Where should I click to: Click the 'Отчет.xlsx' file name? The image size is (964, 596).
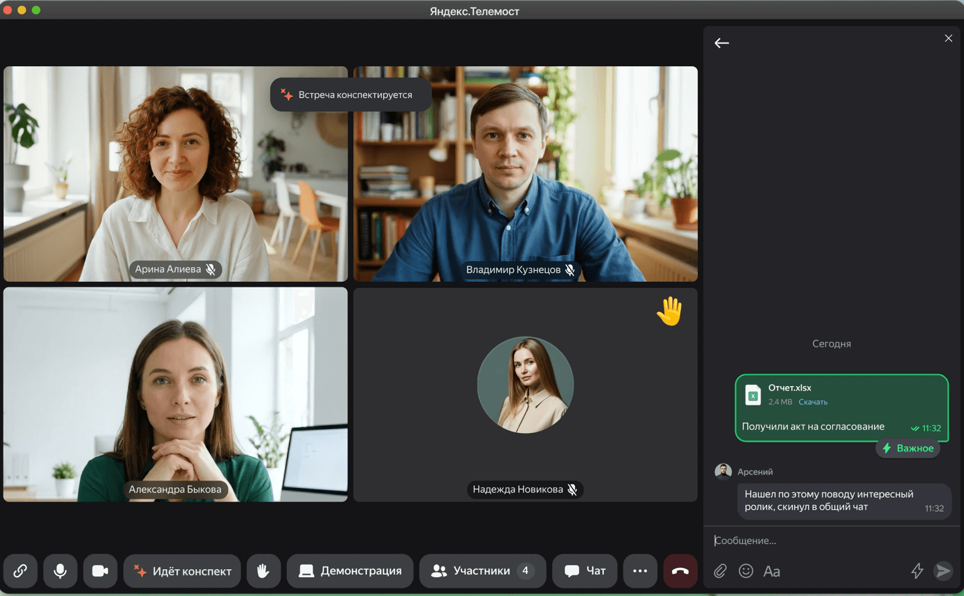click(790, 388)
